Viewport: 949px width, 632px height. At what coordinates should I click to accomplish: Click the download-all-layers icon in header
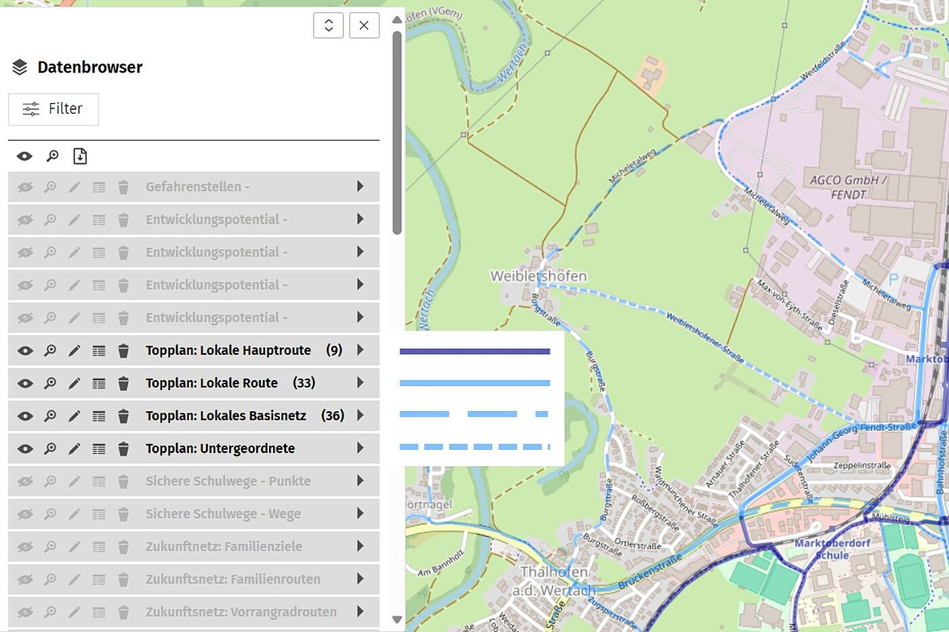(x=80, y=156)
